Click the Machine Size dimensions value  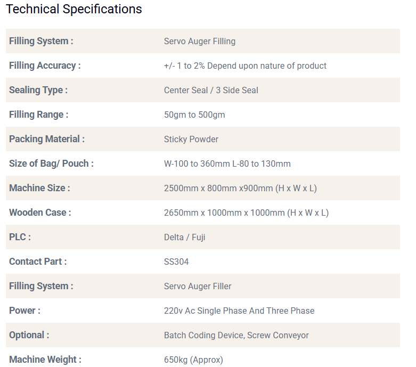[x=240, y=188]
